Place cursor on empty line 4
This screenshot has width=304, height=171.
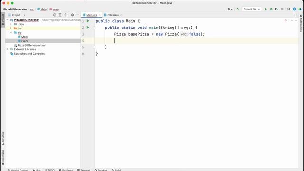[x=196, y=40]
